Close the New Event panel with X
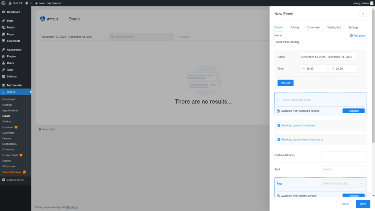The image size is (375, 211). pos(363,14)
